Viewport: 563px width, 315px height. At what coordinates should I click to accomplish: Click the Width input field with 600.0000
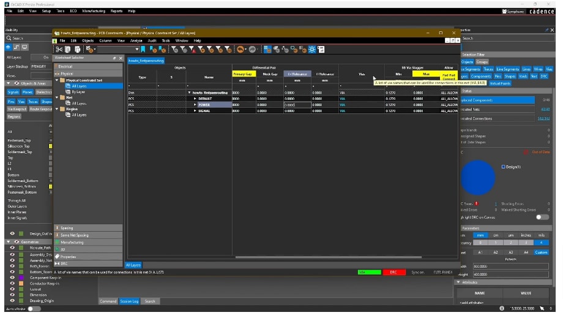click(x=510, y=267)
